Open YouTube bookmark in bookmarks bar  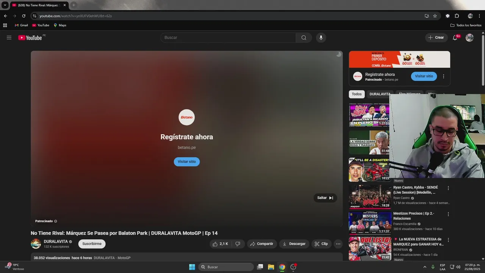41,25
